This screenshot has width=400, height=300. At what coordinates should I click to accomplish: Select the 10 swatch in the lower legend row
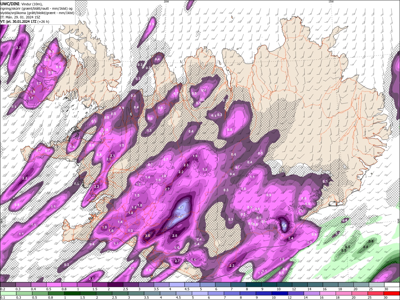point(279,293)
